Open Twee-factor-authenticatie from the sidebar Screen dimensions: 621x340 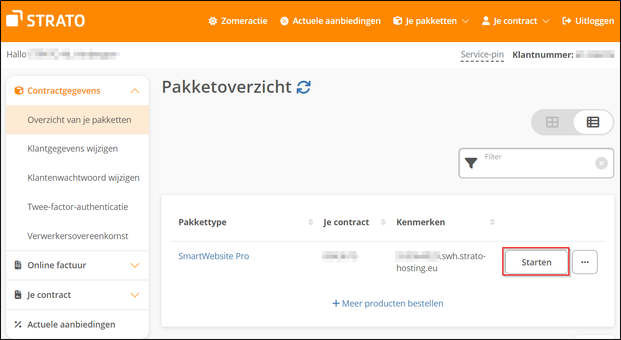point(78,207)
